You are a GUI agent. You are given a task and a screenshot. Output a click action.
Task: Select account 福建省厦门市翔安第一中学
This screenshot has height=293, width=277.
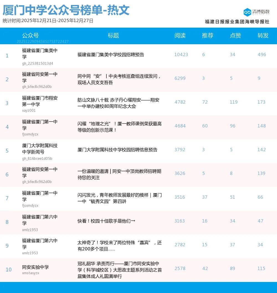(x=40, y=101)
